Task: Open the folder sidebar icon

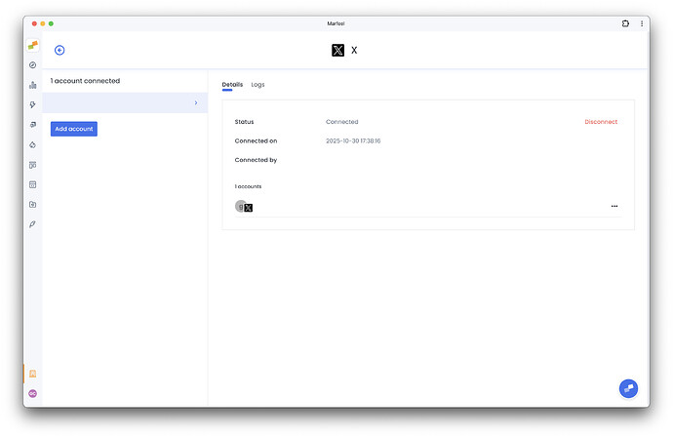Action: pos(32,205)
